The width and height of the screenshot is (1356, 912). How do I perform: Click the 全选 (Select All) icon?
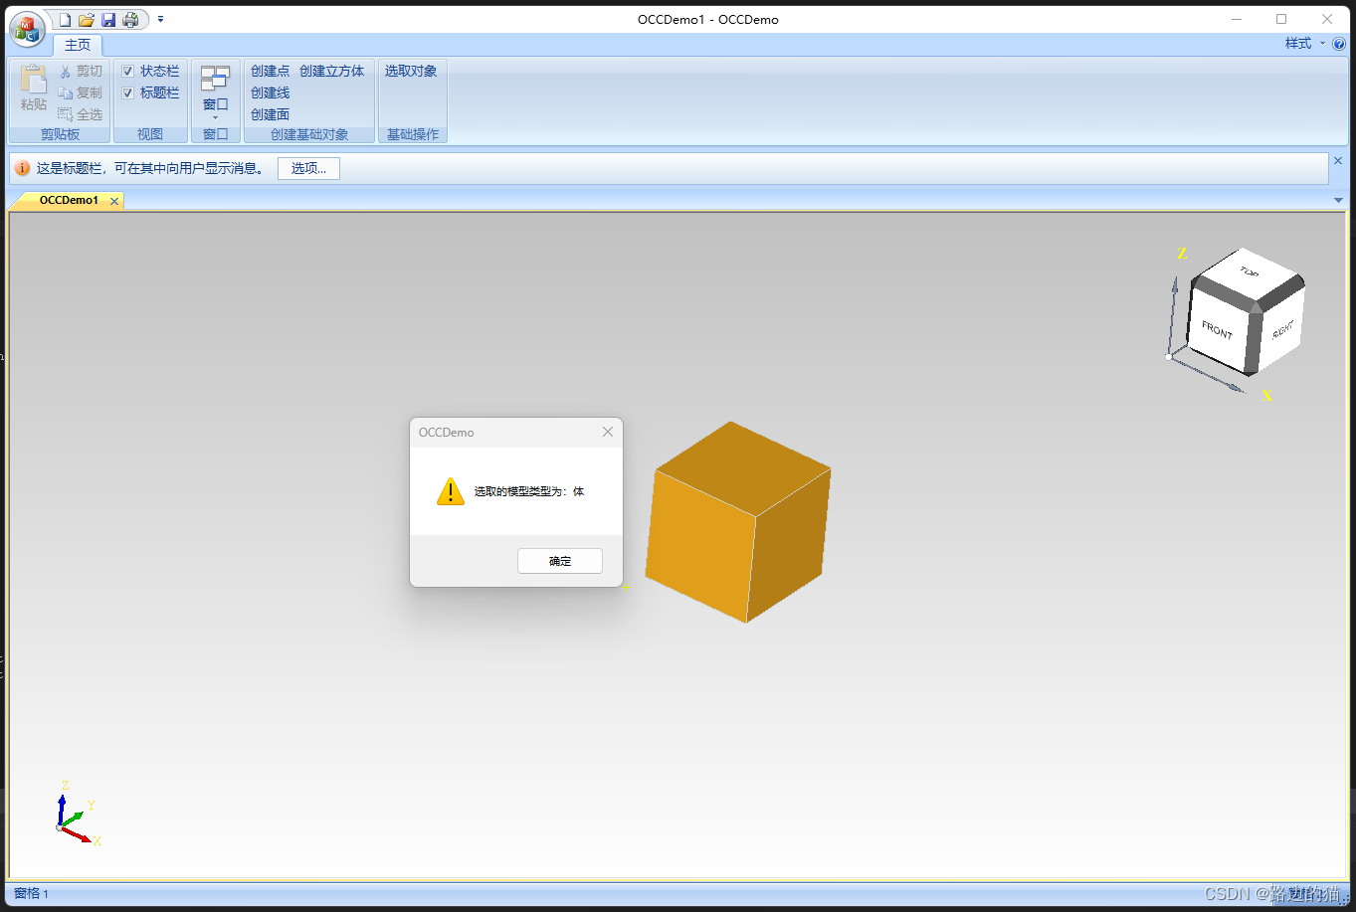tap(64, 113)
